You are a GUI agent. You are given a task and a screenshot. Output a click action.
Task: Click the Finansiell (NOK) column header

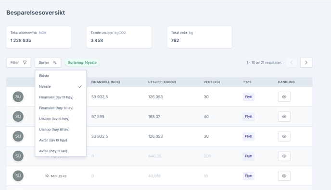point(105,82)
